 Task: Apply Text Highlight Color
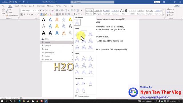[46, 14]
